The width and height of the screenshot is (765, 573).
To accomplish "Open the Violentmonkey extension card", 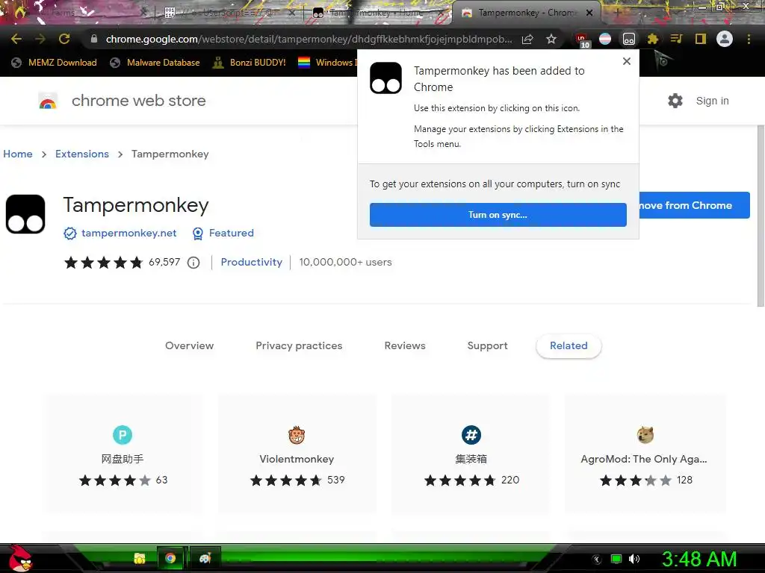I will point(297,454).
